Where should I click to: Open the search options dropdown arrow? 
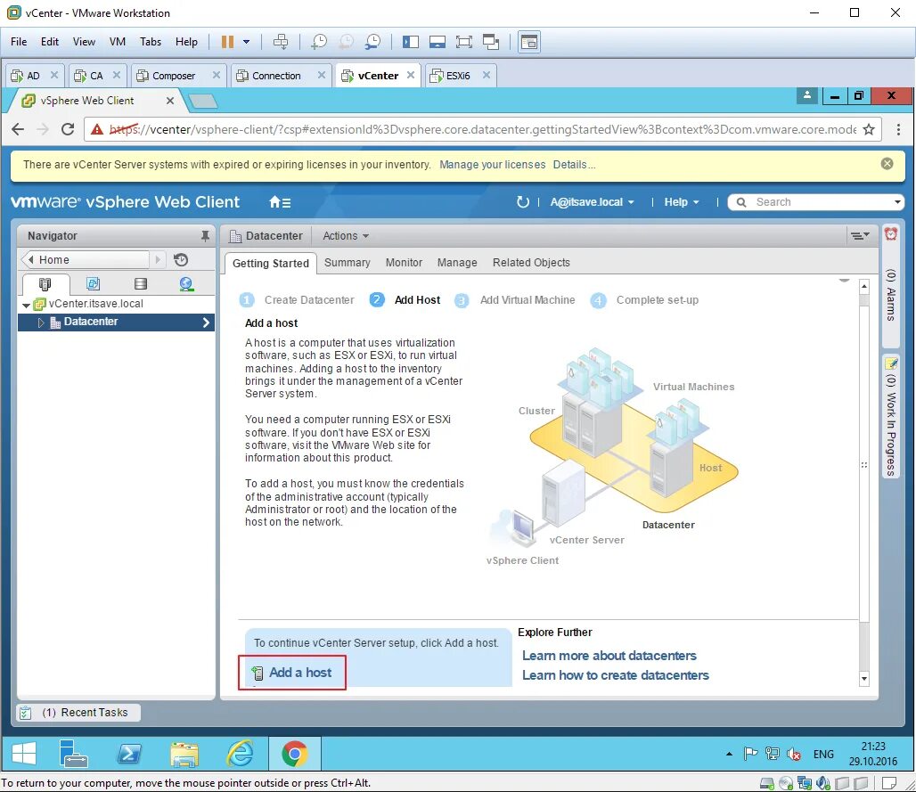(897, 202)
